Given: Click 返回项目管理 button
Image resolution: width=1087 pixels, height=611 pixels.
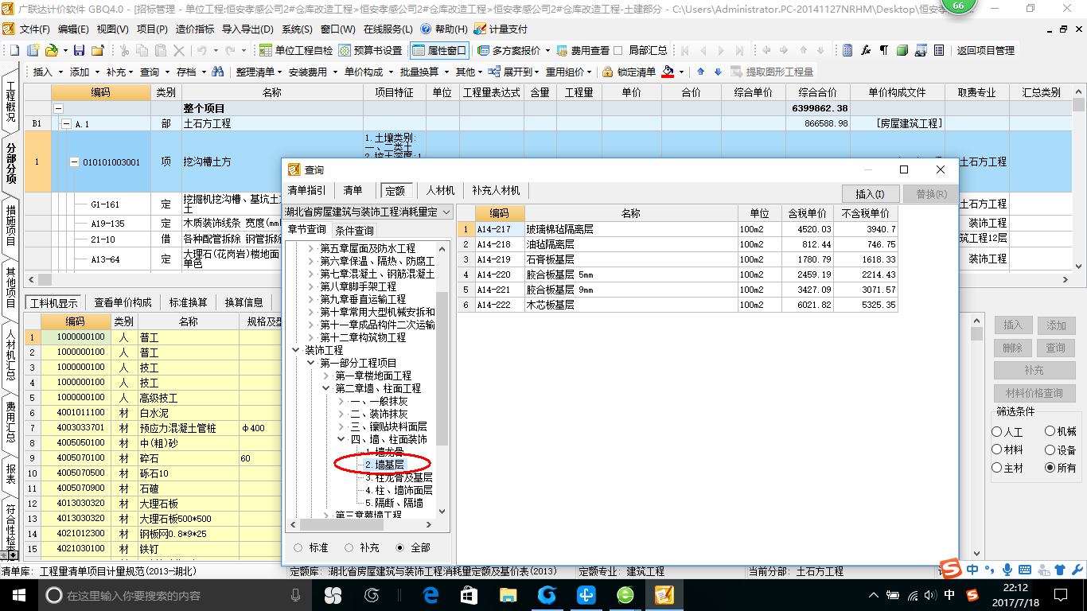Looking at the screenshot, I should point(985,50).
